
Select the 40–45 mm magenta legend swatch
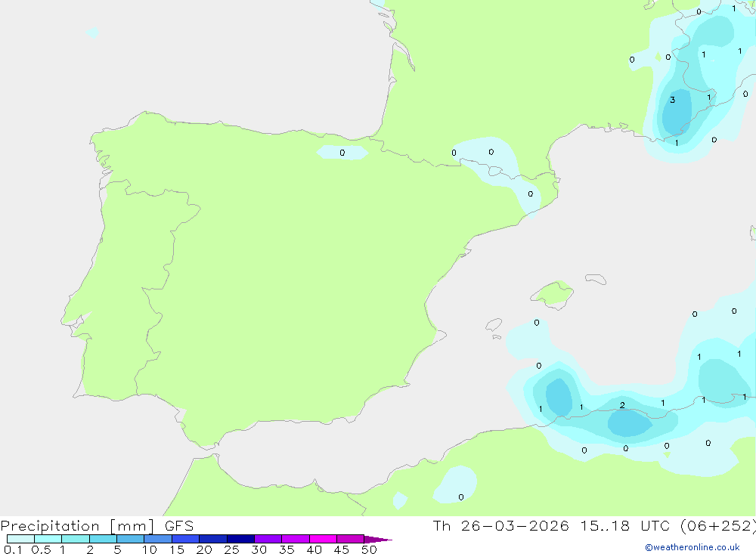(x=323, y=539)
